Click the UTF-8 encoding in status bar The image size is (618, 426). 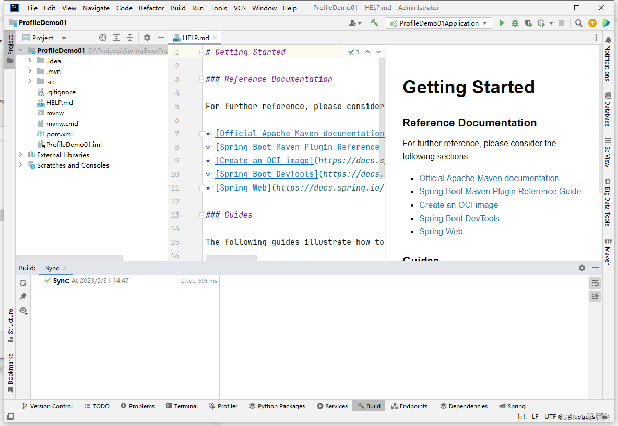[553, 417]
